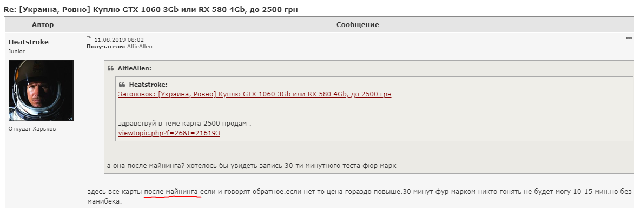Click the Junior rank label under the username
The height and width of the screenshot is (208, 634).
17,51
